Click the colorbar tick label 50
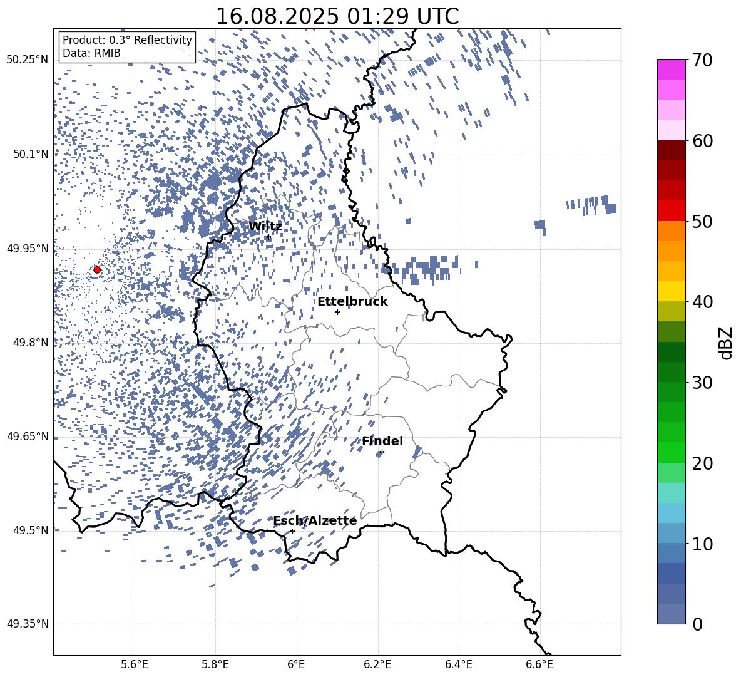Image resolution: width=741 pixels, height=677 pixels. (x=702, y=221)
